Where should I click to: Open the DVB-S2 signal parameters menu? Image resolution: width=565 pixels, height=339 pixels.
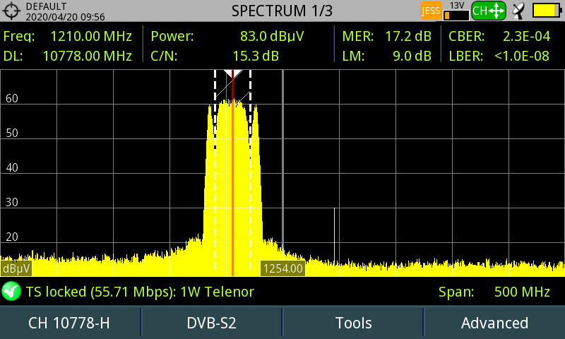click(x=211, y=323)
